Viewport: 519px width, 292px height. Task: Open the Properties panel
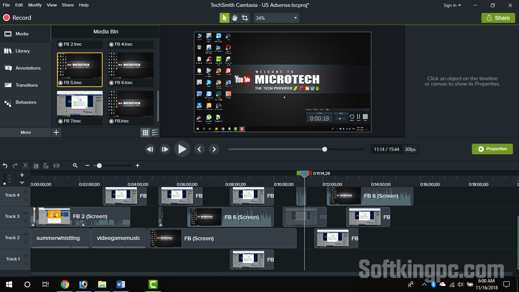pyautogui.click(x=492, y=149)
